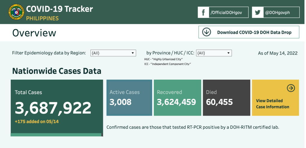Click the COVID-19 Tracker title
This screenshot has width=306, height=148.
point(60,9)
